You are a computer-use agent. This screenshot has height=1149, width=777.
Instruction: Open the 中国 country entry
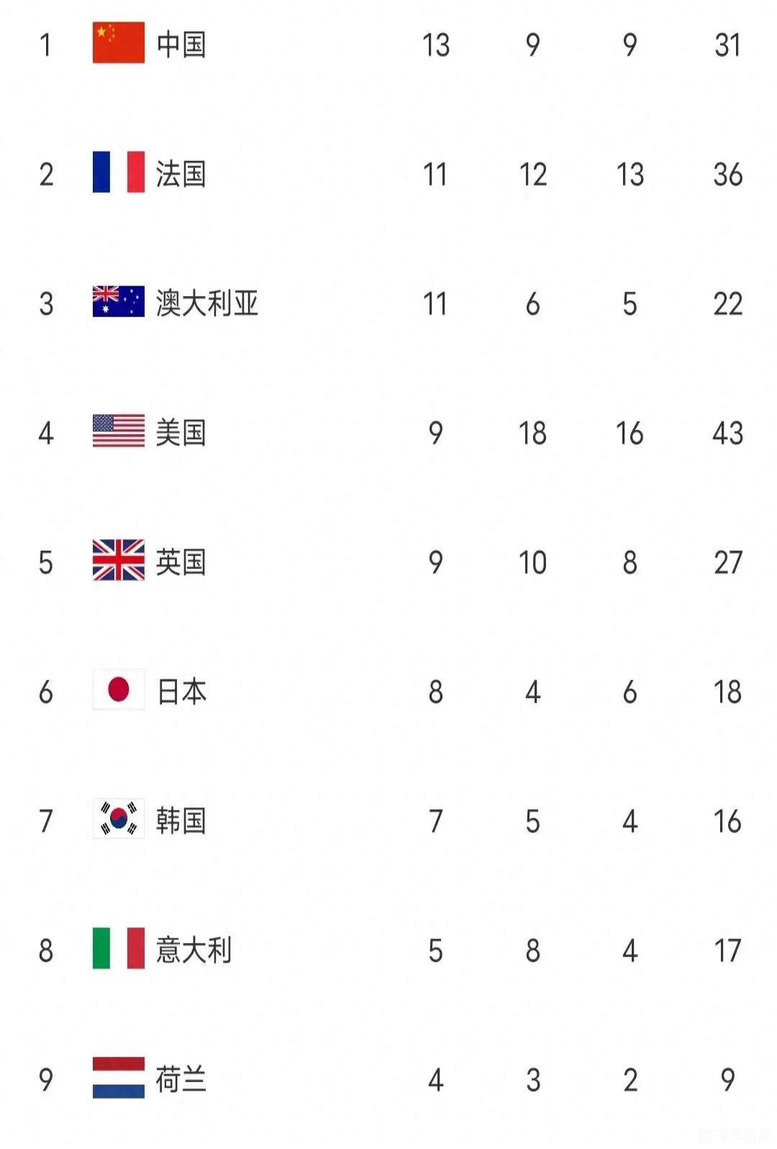pos(181,45)
